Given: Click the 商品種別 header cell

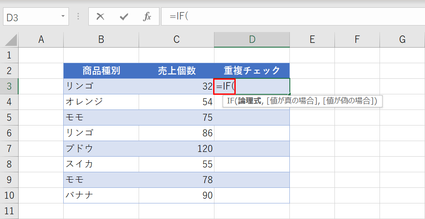Looking at the screenshot, I should pos(101,71).
